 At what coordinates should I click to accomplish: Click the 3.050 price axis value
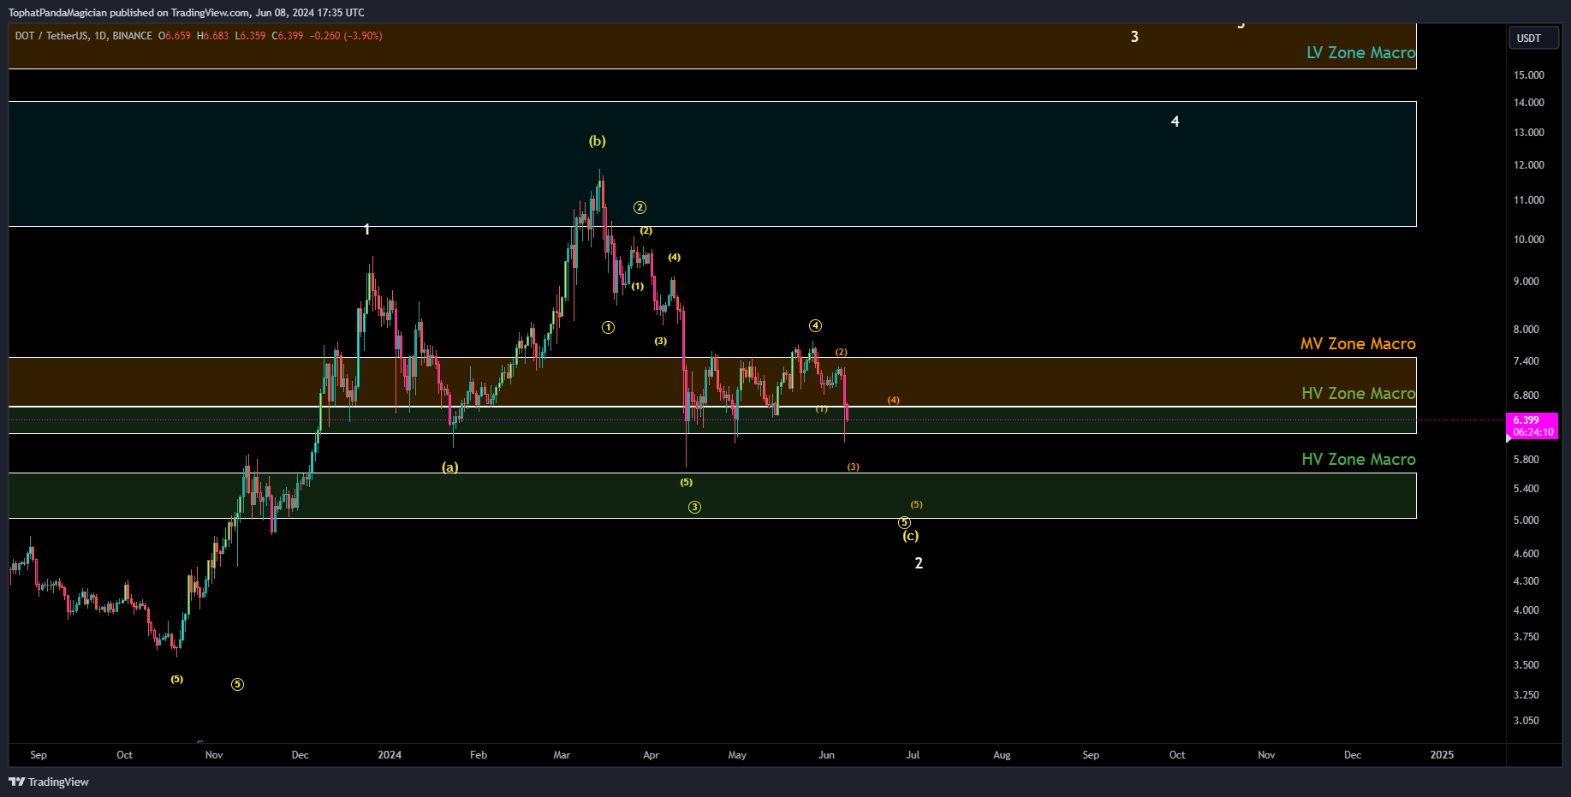pyautogui.click(x=1526, y=721)
